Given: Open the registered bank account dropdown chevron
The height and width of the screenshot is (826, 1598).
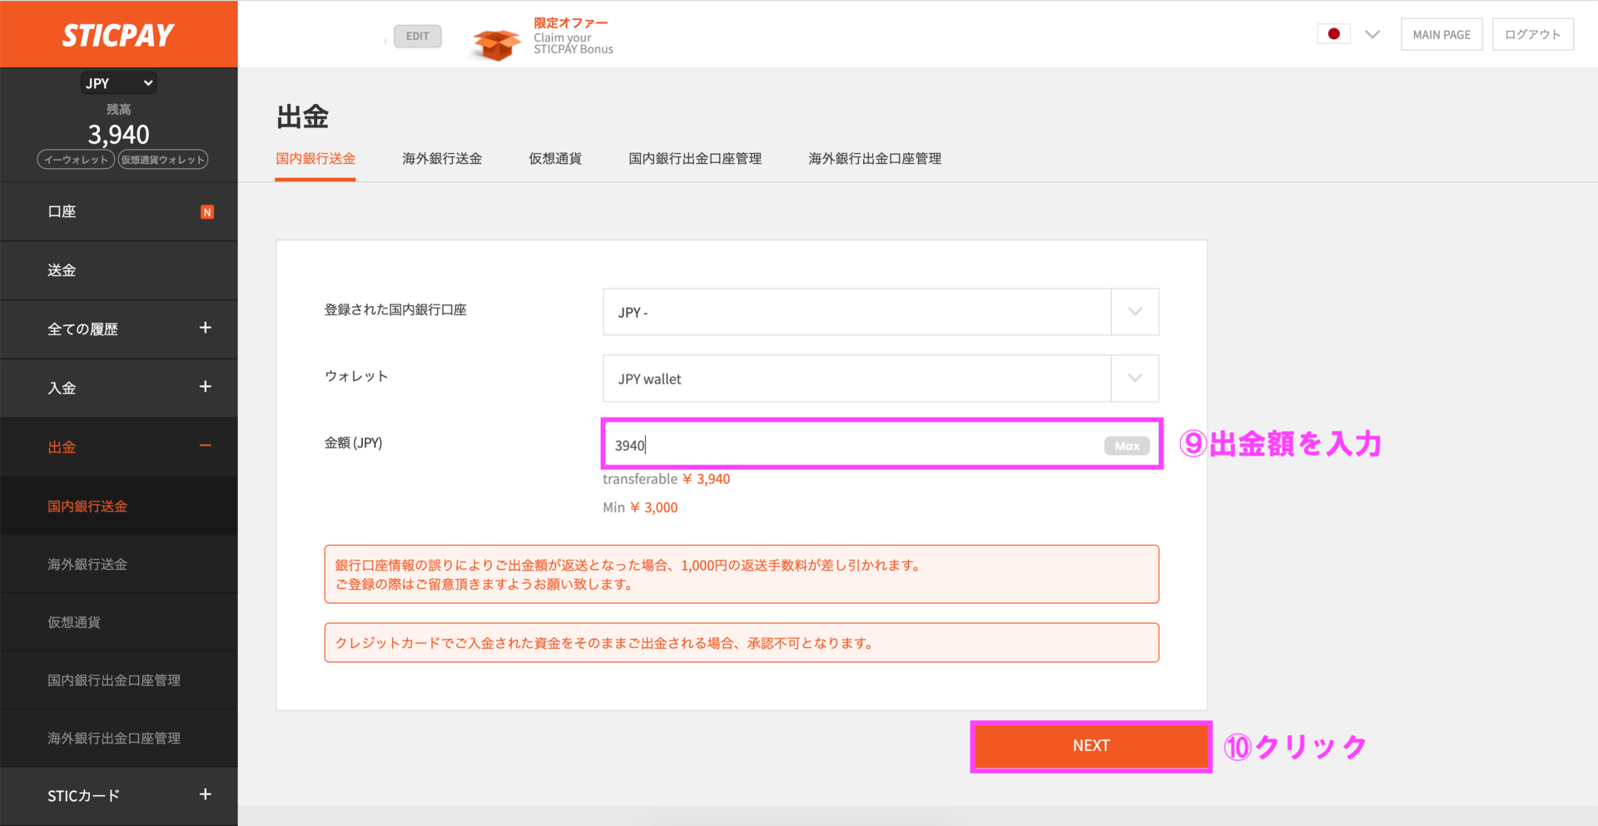Looking at the screenshot, I should tap(1135, 312).
